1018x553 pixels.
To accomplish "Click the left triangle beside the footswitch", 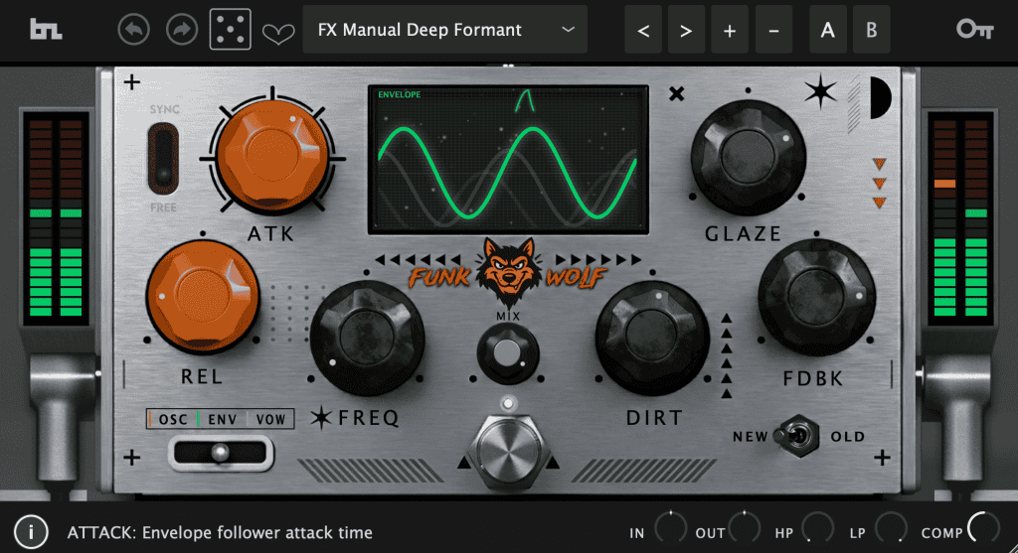I will (x=463, y=463).
